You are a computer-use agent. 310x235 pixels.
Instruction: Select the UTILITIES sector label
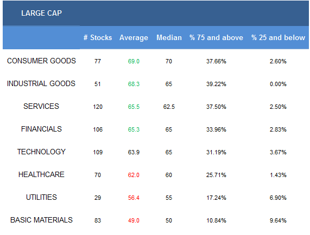(41, 197)
